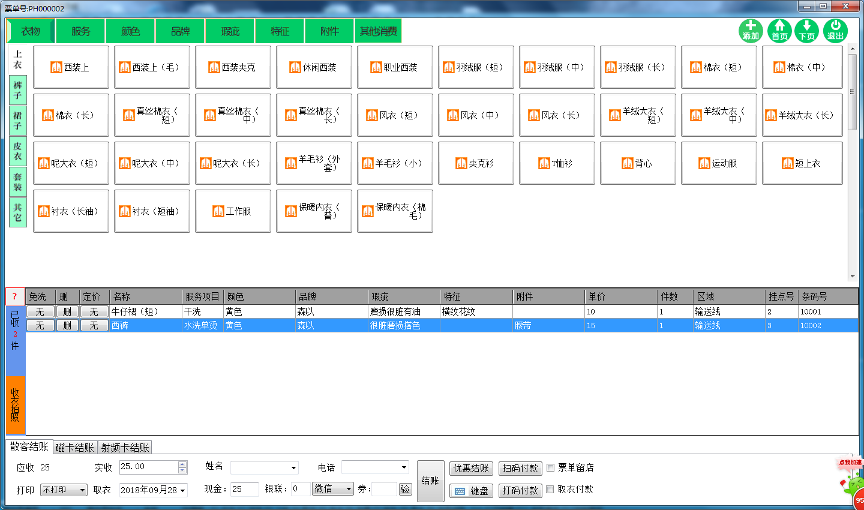Click the 结账 checkout button
864x510 pixels.
click(x=430, y=481)
